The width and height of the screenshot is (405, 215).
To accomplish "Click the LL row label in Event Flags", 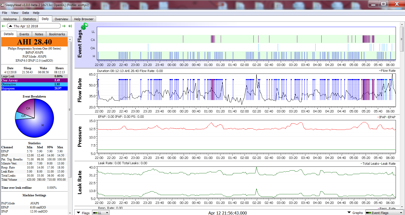I will click(93, 32).
